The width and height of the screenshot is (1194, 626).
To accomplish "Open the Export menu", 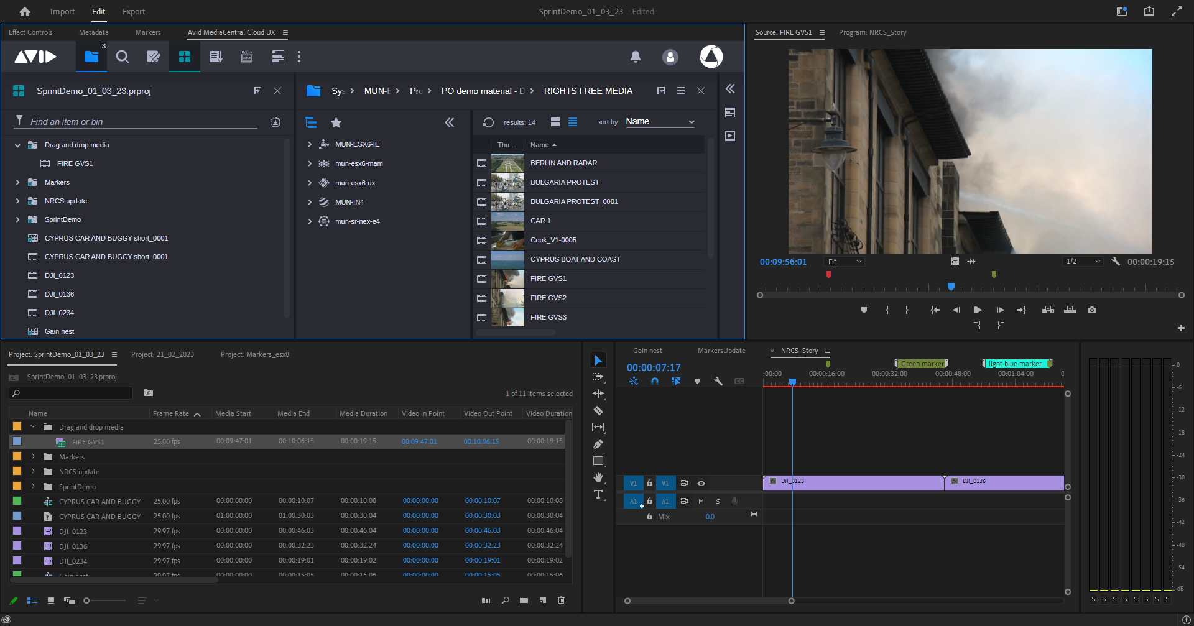I will [133, 11].
